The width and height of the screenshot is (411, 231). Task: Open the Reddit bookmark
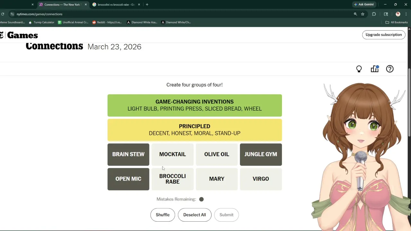point(107,22)
